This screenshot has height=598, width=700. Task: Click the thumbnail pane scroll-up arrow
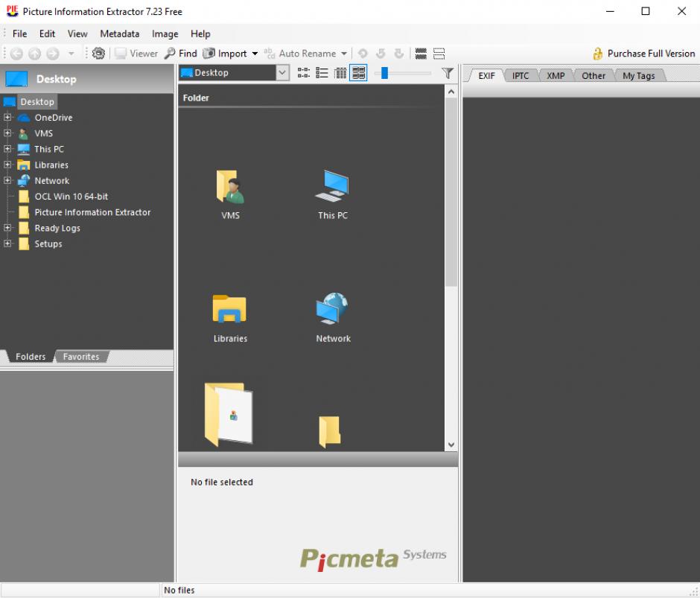451,92
